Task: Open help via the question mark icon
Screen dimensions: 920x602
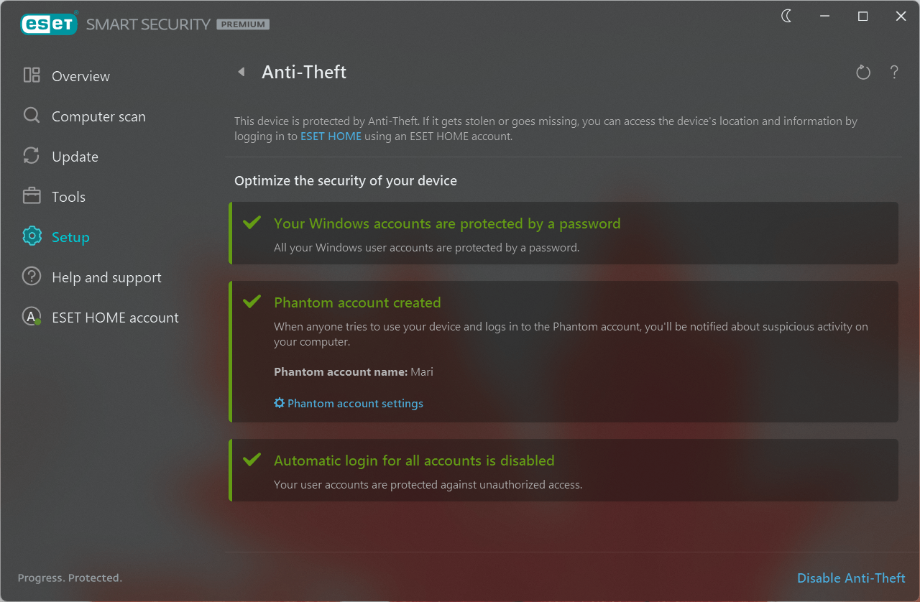Action: 894,72
